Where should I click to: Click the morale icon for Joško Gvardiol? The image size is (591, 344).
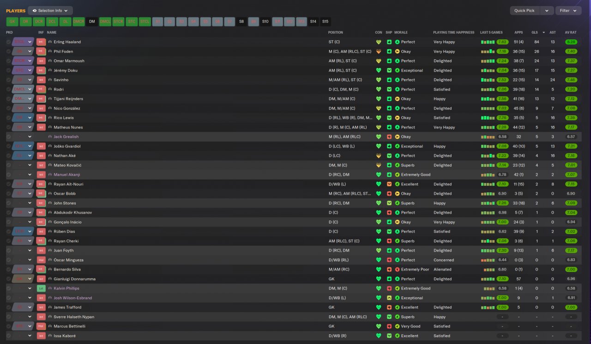[397, 146]
